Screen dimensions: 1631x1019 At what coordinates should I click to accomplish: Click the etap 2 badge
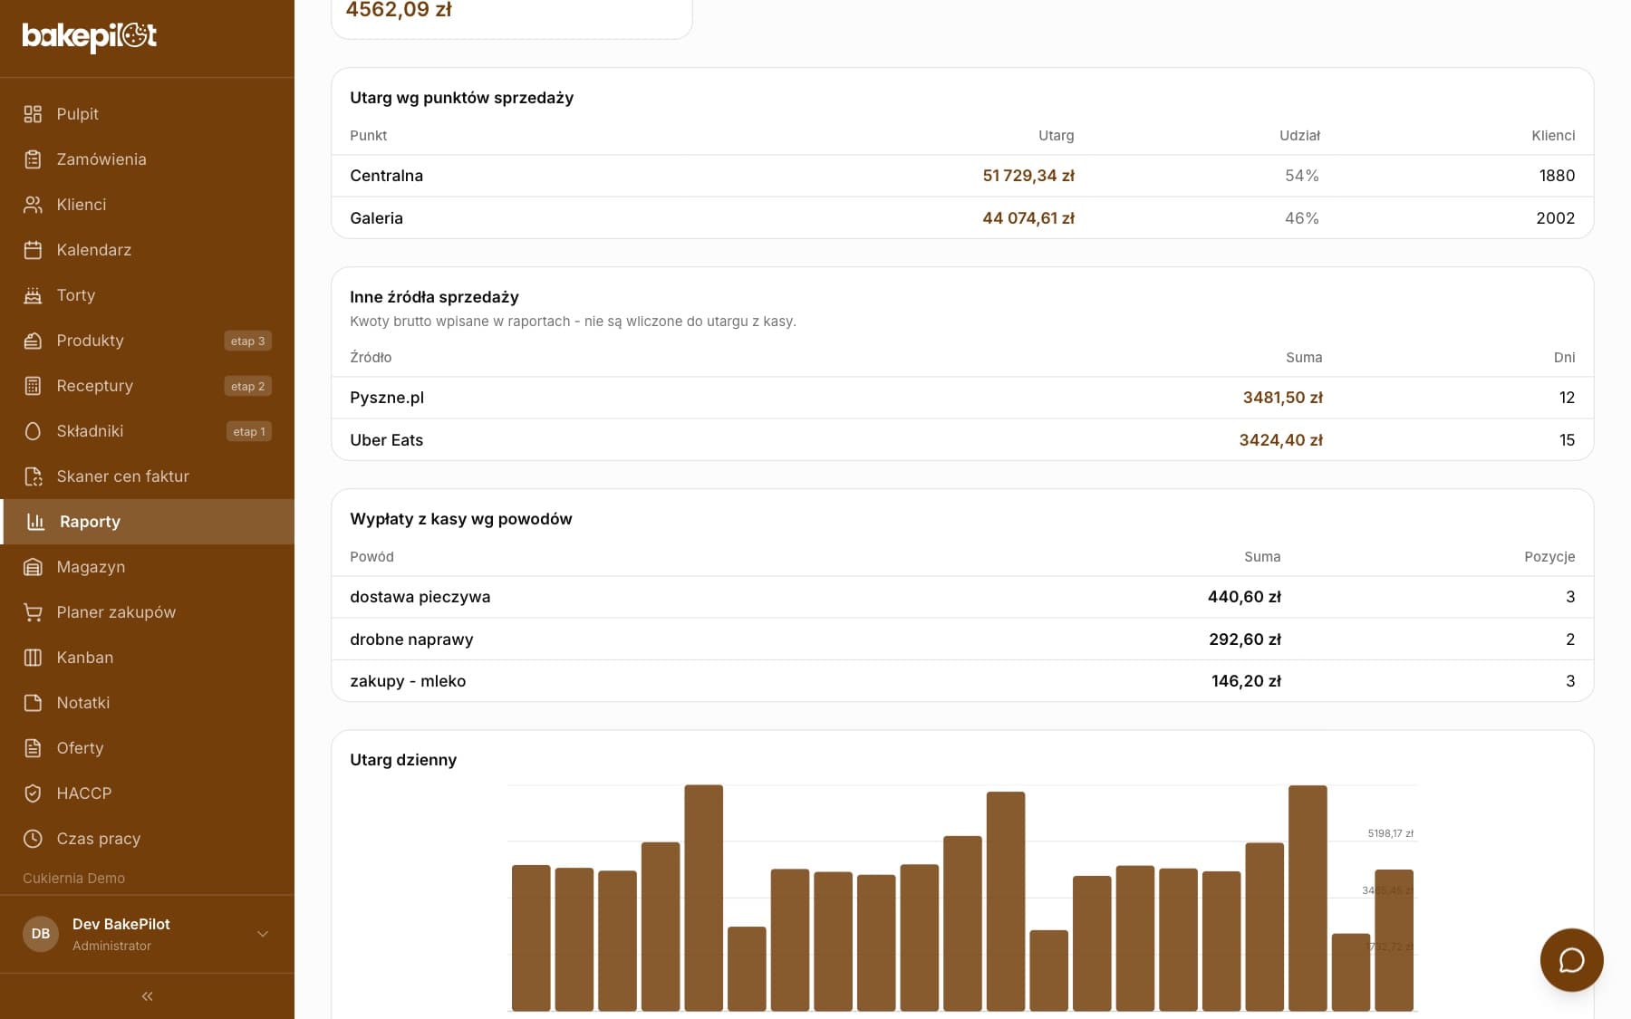(247, 386)
